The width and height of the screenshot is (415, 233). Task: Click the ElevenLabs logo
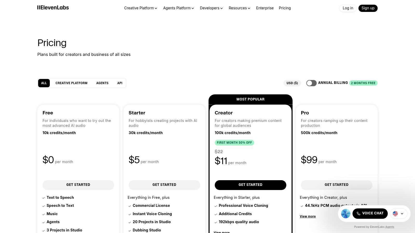[53, 8]
